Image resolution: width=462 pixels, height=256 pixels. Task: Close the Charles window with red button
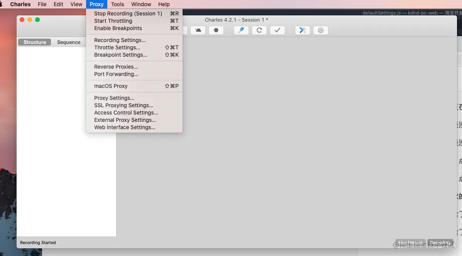[22, 20]
